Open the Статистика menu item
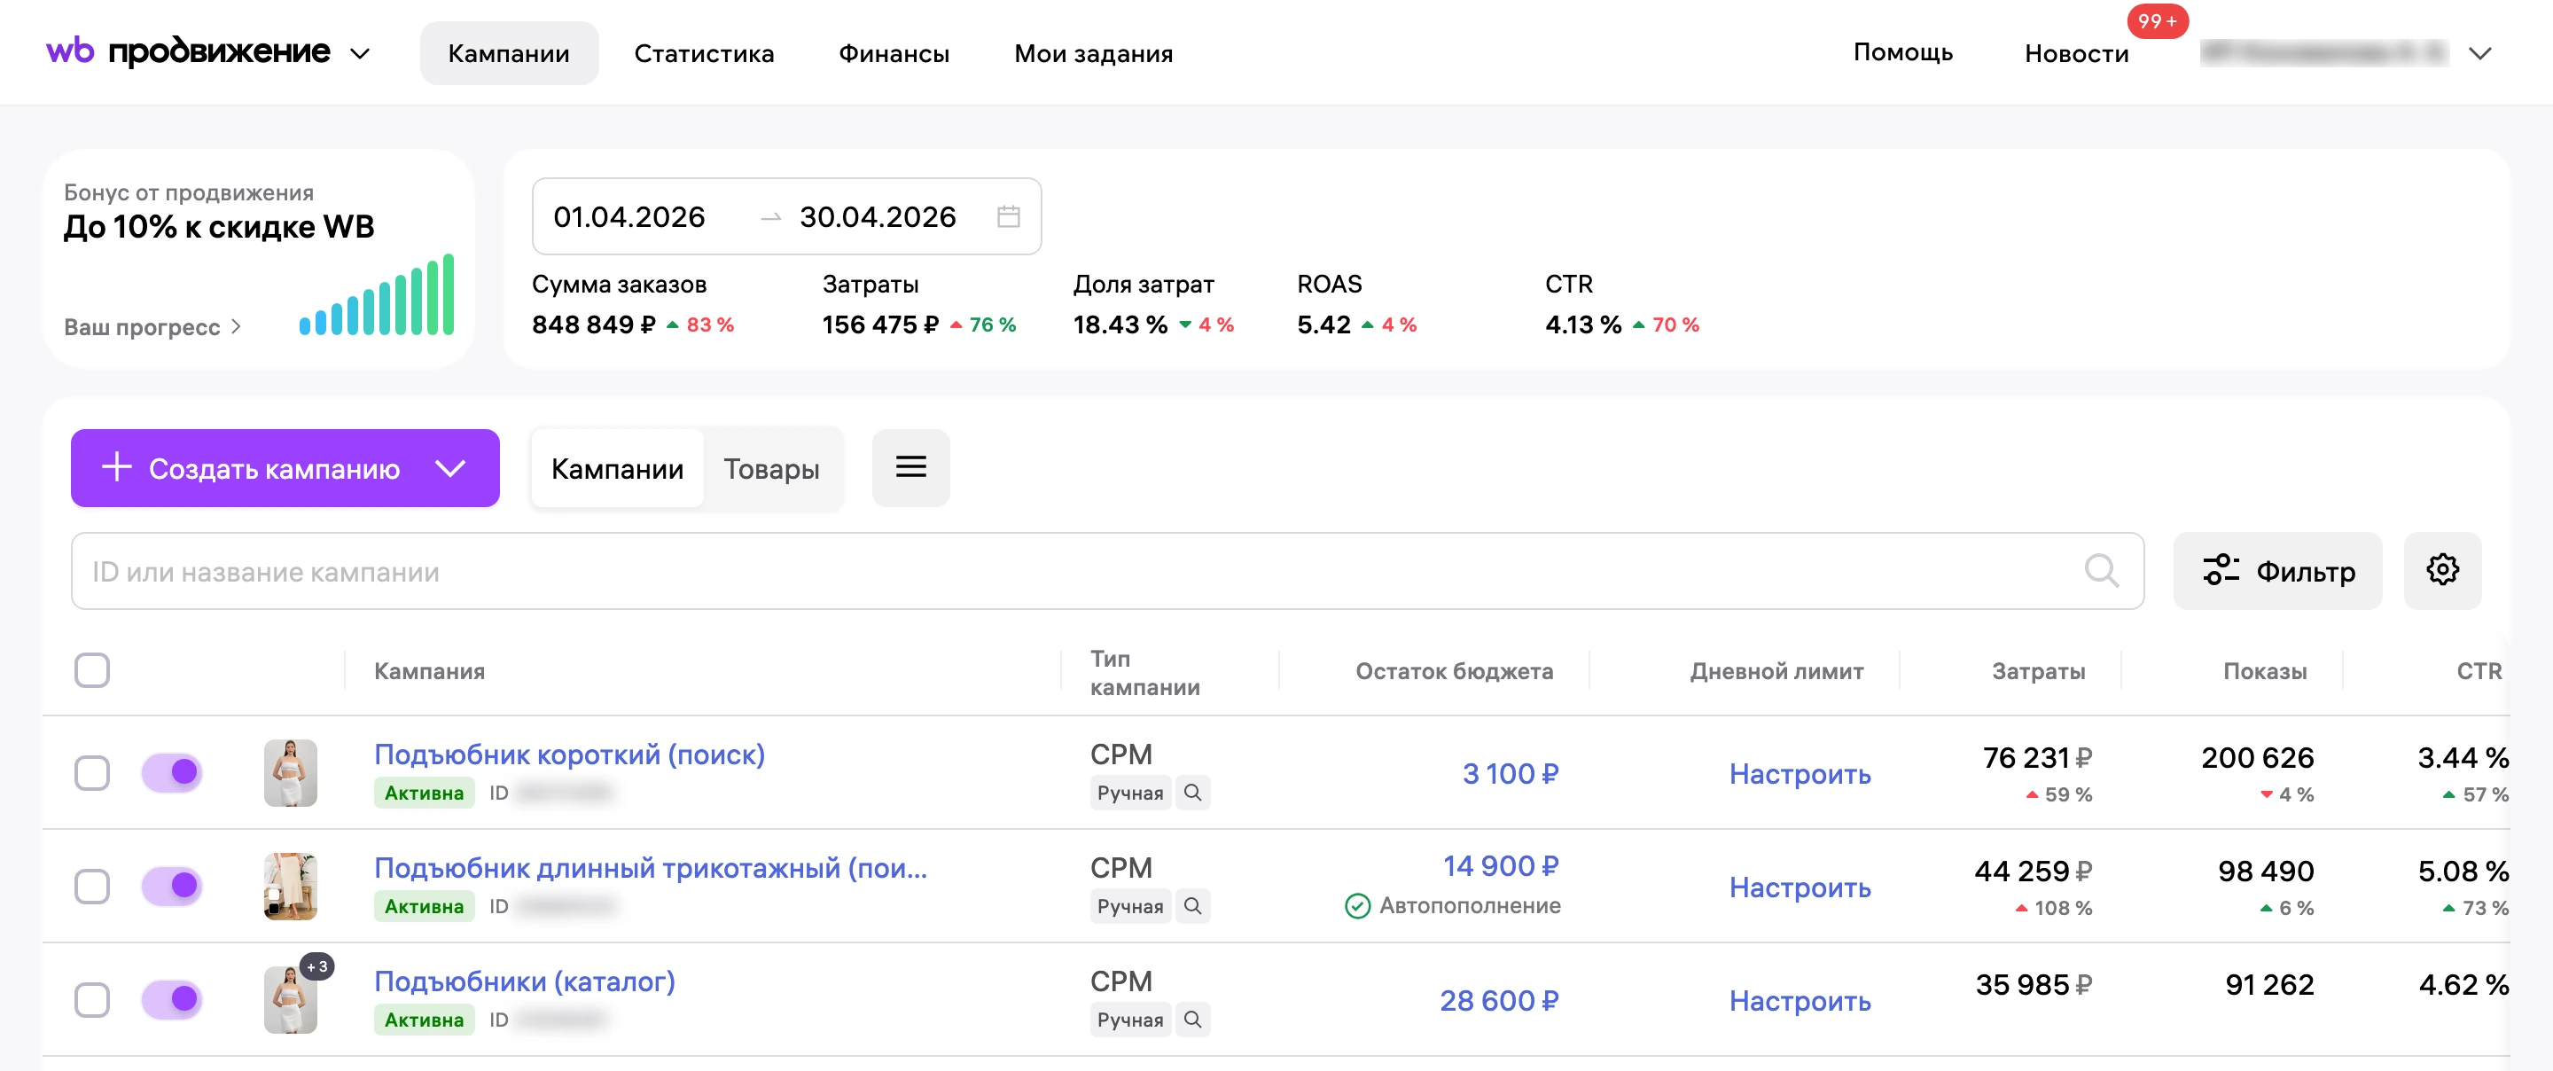 [704, 53]
